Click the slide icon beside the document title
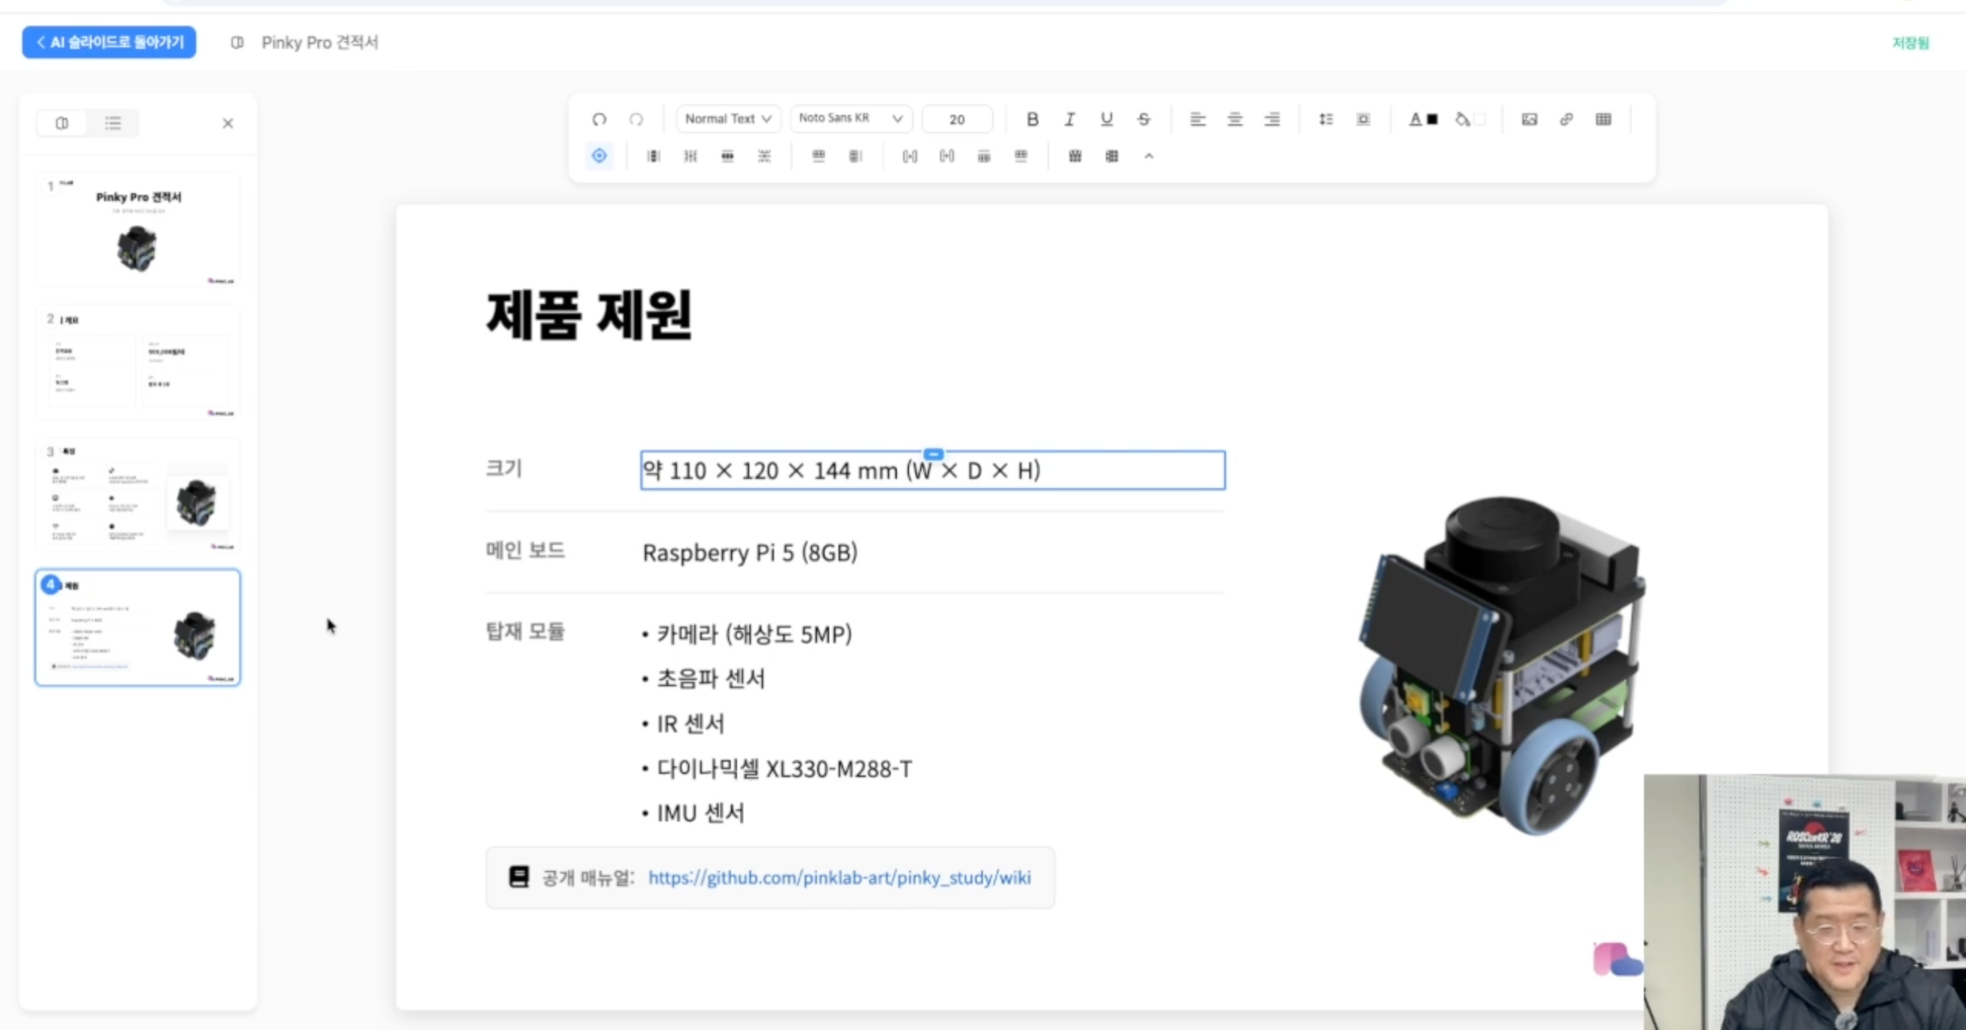 [x=237, y=43]
